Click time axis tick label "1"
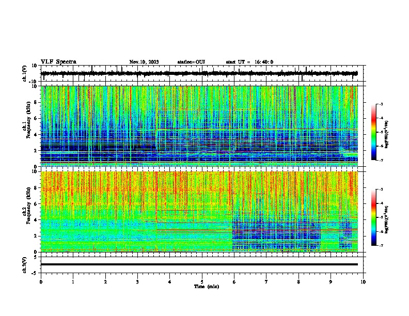Image resolution: width=409 pixels, height=316 pixels. tap(73, 282)
